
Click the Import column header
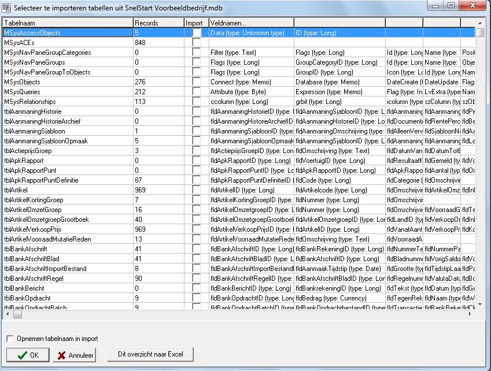(x=195, y=23)
